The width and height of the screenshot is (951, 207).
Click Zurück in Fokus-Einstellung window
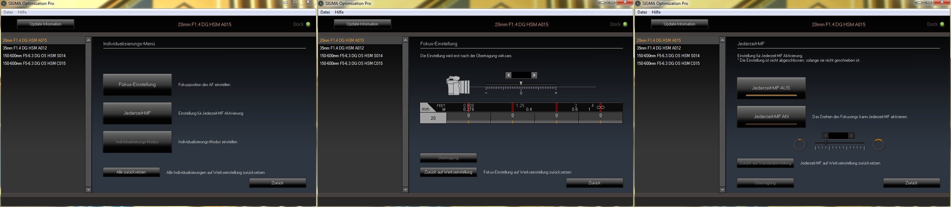tap(595, 183)
